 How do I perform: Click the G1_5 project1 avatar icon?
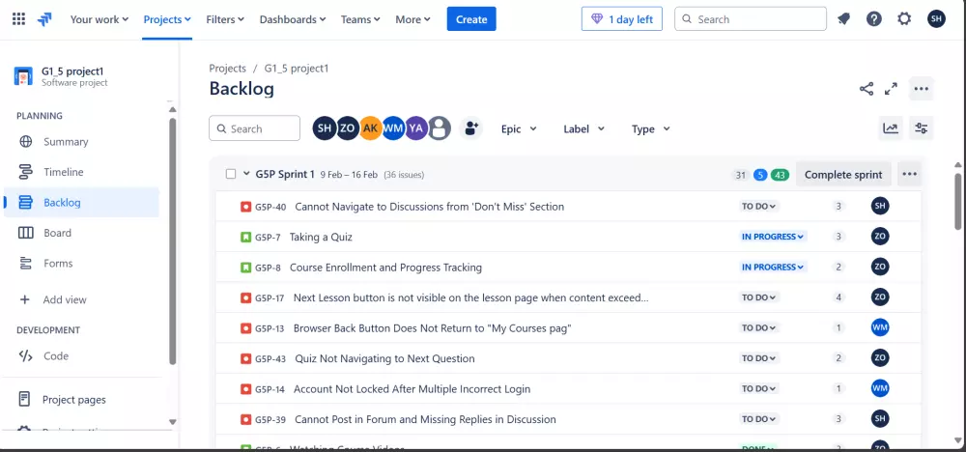click(x=23, y=76)
